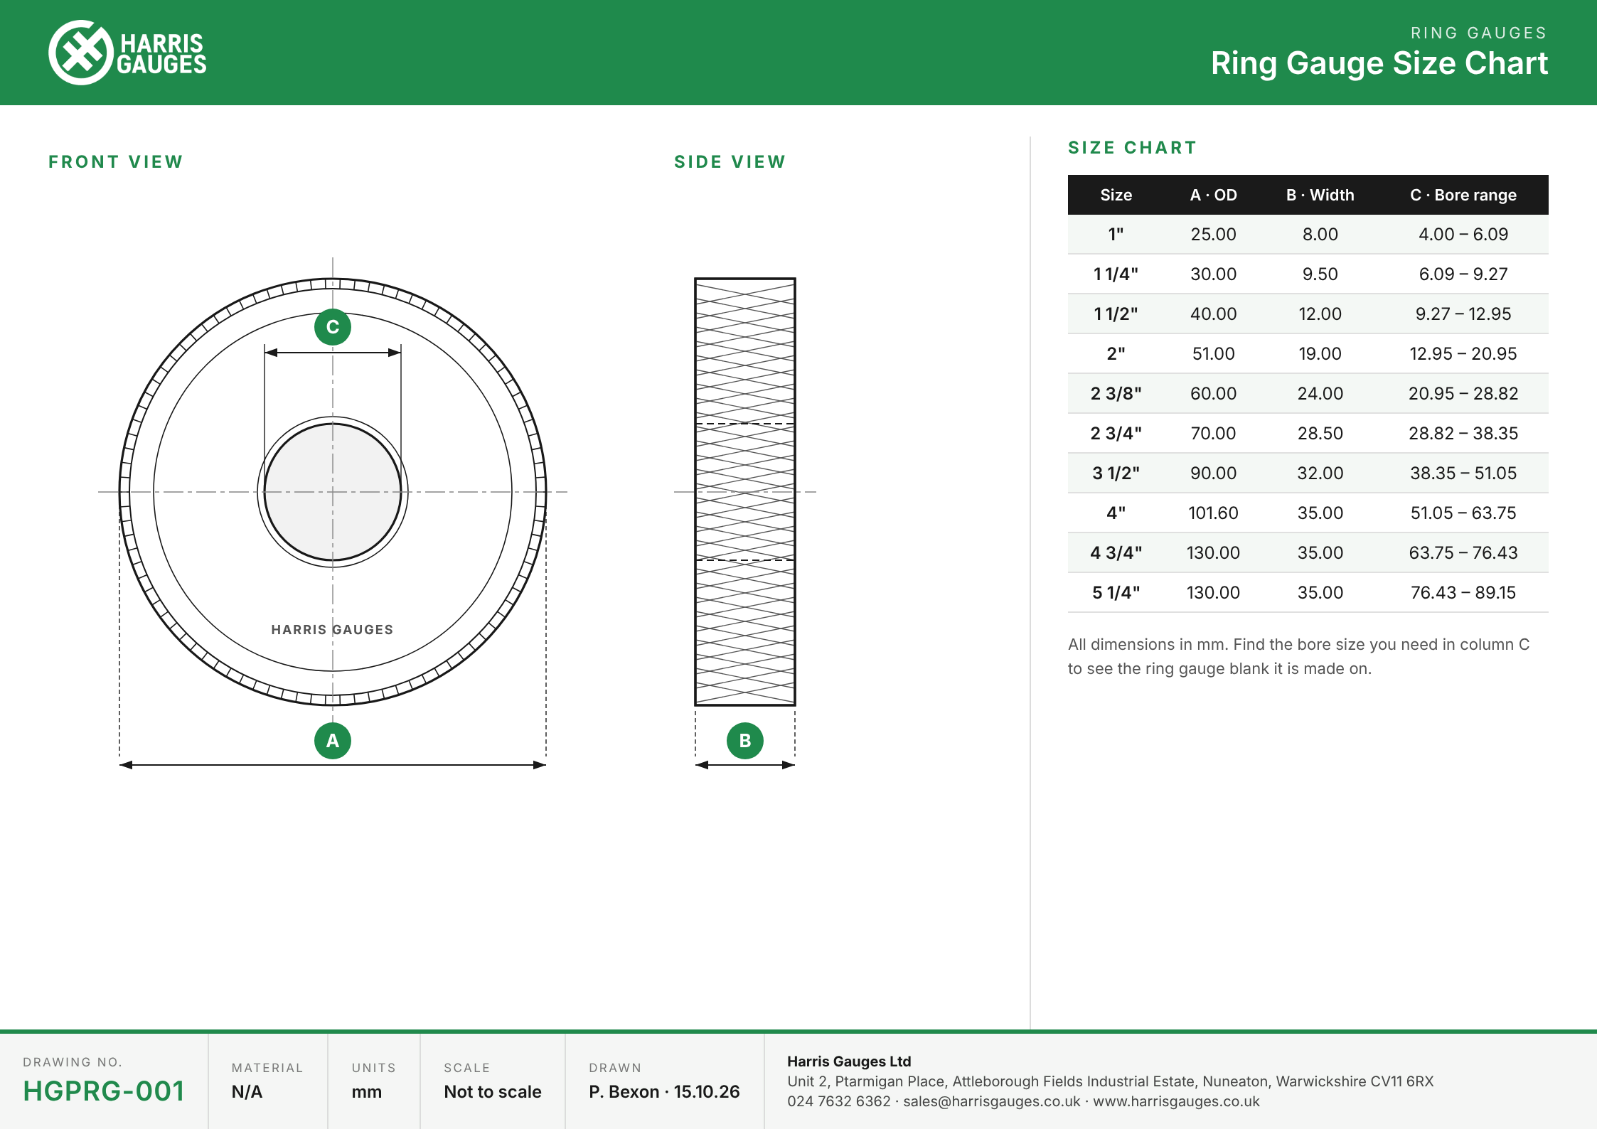Click the FRONT VIEW heading
The image size is (1597, 1129).
[116, 162]
